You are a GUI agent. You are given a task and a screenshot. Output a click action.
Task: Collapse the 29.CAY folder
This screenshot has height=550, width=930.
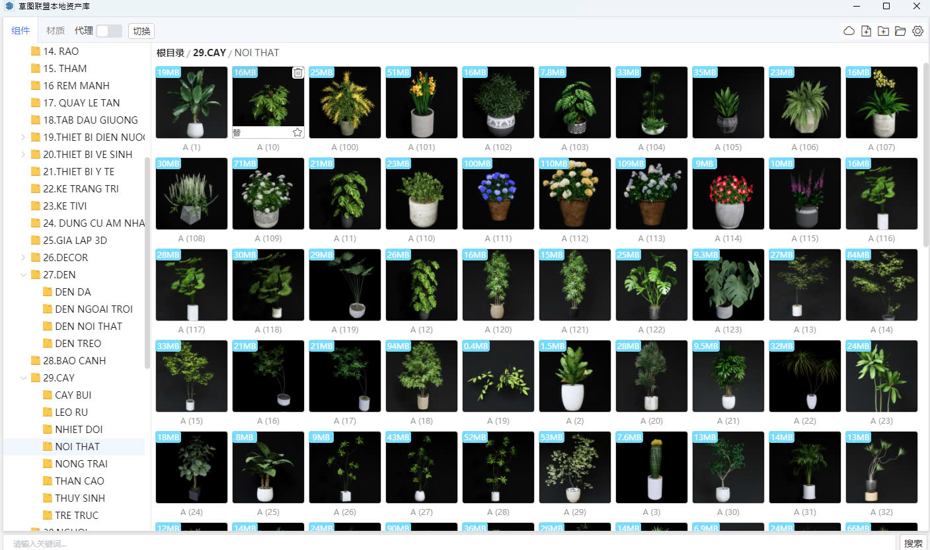coord(24,378)
